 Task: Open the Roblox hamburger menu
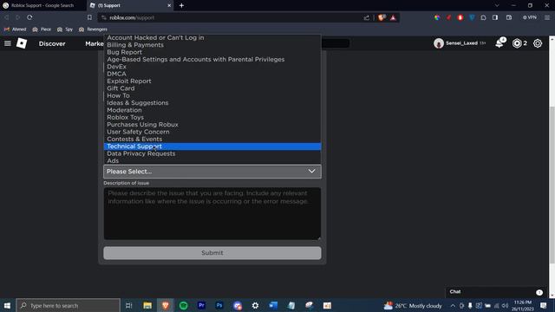pyautogui.click(x=8, y=43)
